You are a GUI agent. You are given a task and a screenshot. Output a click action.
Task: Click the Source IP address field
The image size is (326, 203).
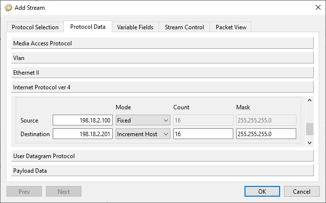tap(83, 120)
